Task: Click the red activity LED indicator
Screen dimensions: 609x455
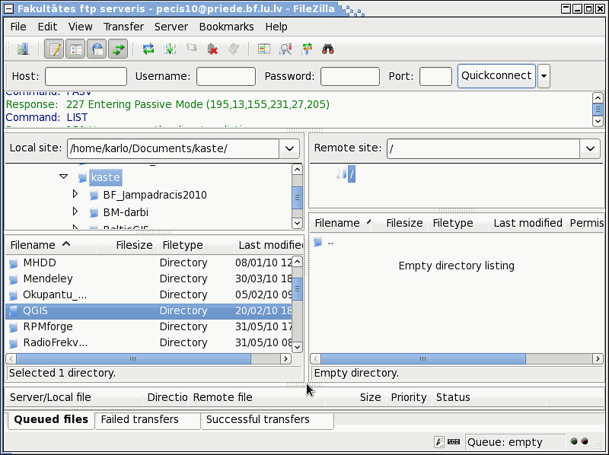Action: [x=585, y=441]
